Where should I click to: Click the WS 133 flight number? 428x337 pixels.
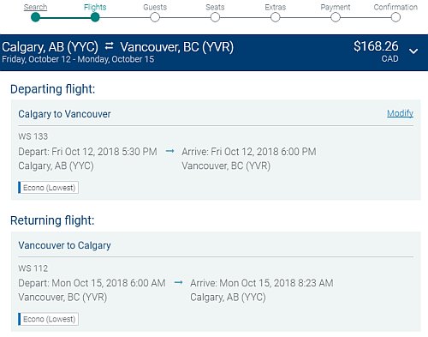pyautogui.click(x=33, y=136)
